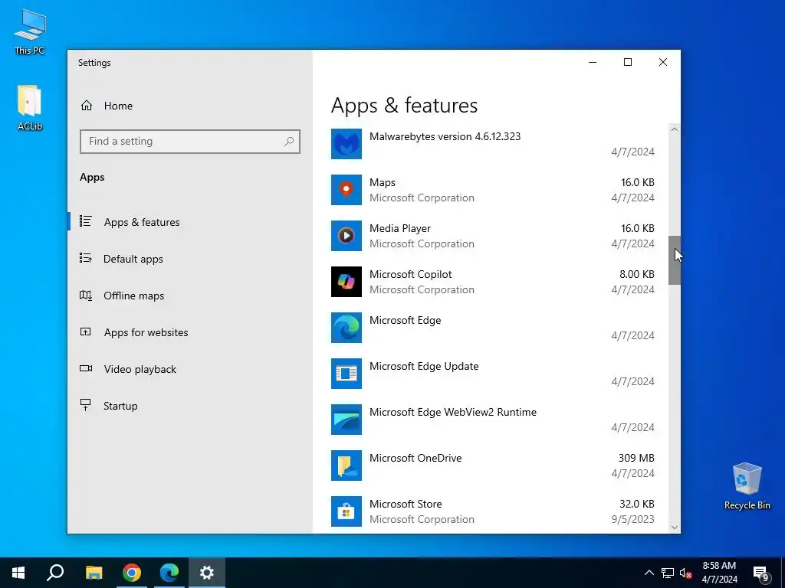785x588 pixels.
Task: Select the Microsoft OneDrive app name
Action: click(x=415, y=458)
